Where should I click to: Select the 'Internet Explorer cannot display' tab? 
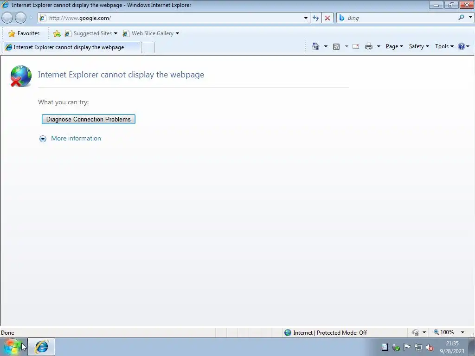(x=72, y=47)
